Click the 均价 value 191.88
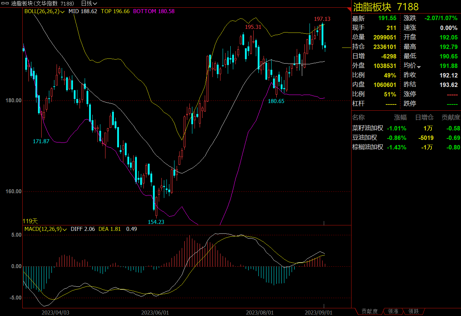 point(449,66)
